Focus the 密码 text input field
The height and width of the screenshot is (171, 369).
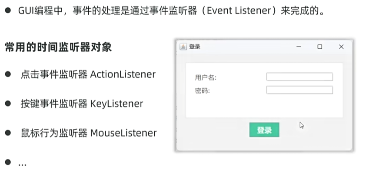(x=299, y=90)
